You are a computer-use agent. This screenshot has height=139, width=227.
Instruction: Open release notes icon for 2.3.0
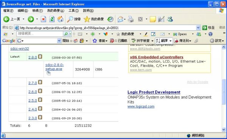pos(40,117)
